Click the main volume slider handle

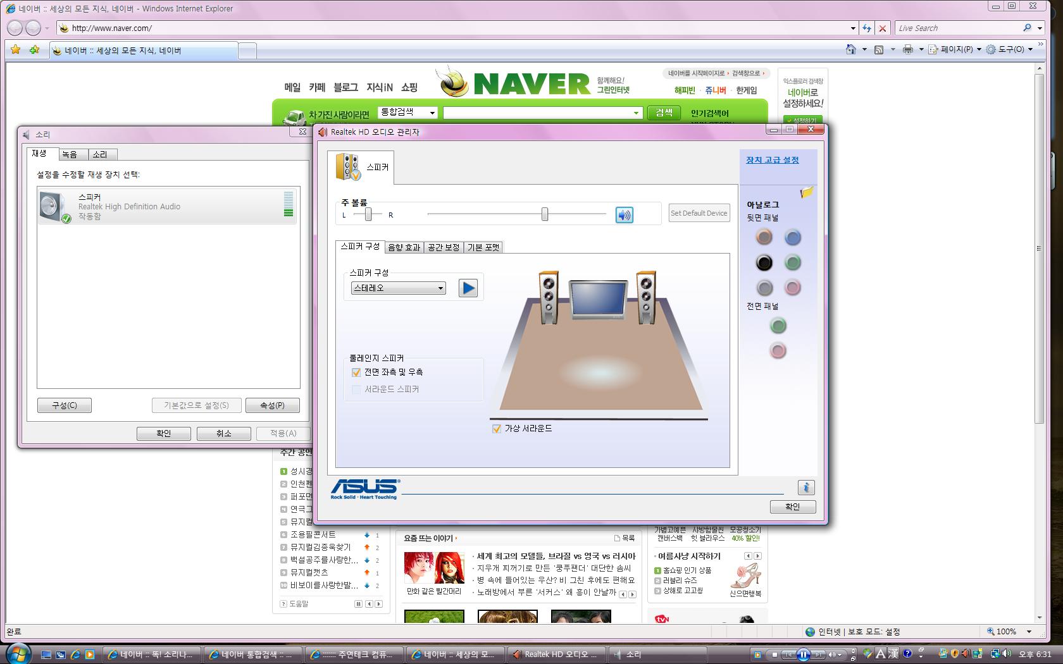(545, 214)
